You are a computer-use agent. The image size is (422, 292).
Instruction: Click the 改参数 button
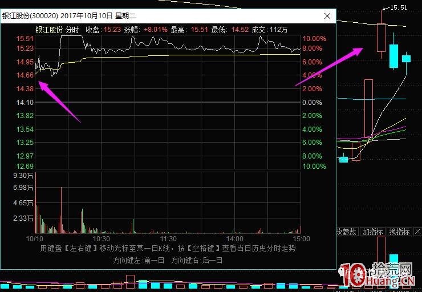[346, 232]
